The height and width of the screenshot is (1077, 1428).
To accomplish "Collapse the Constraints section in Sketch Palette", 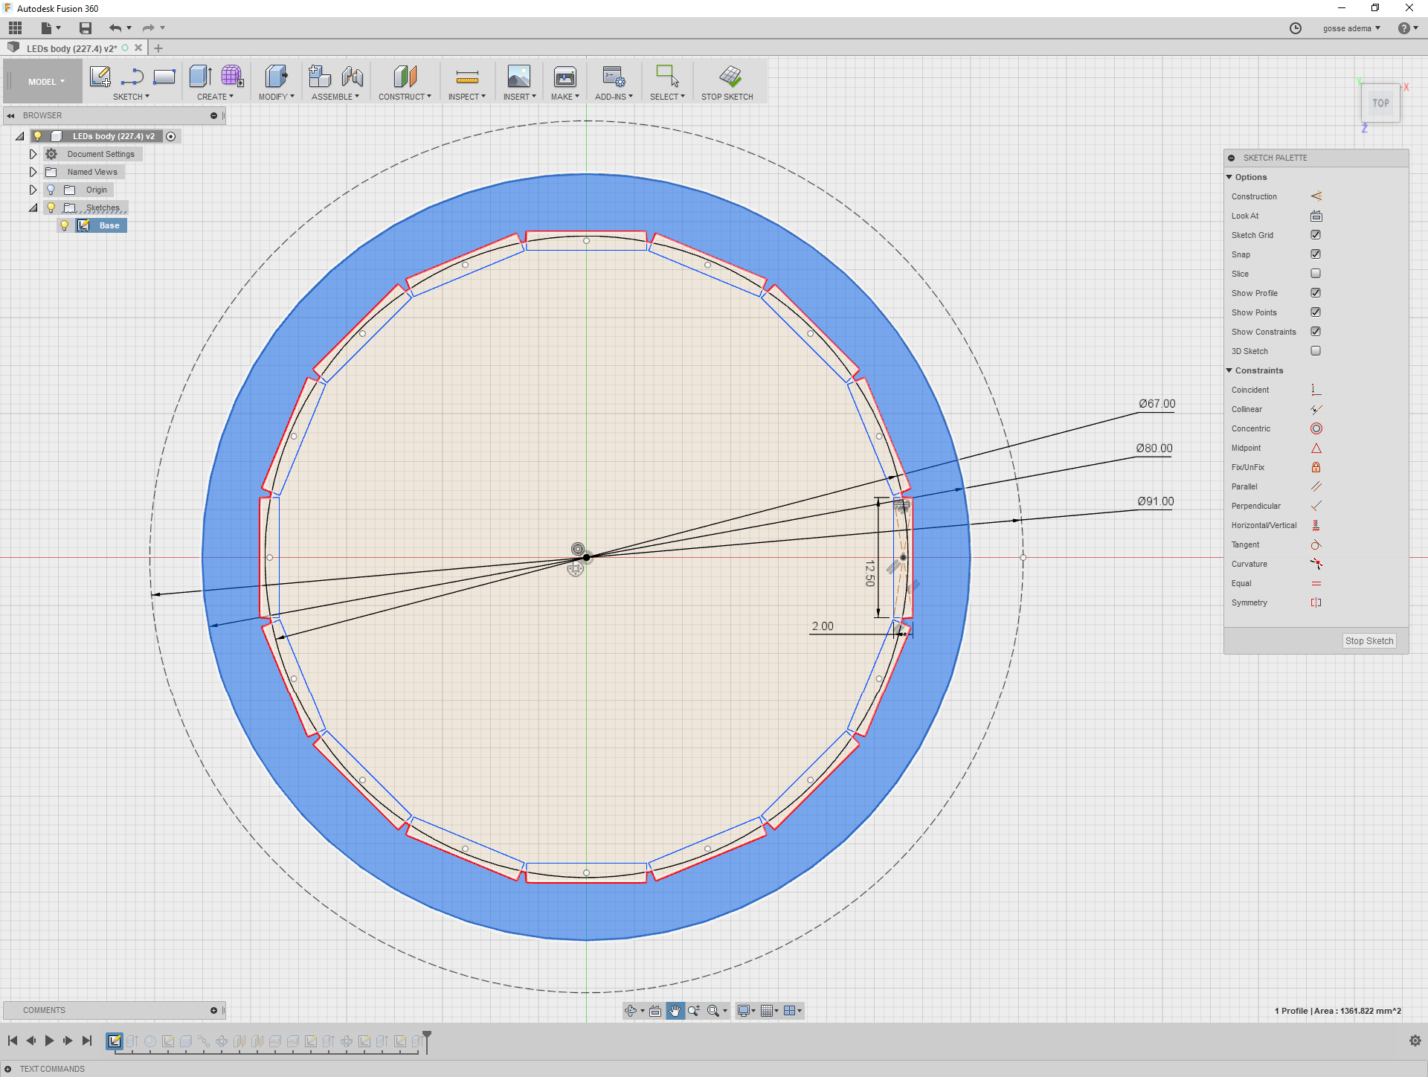I will tap(1229, 370).
